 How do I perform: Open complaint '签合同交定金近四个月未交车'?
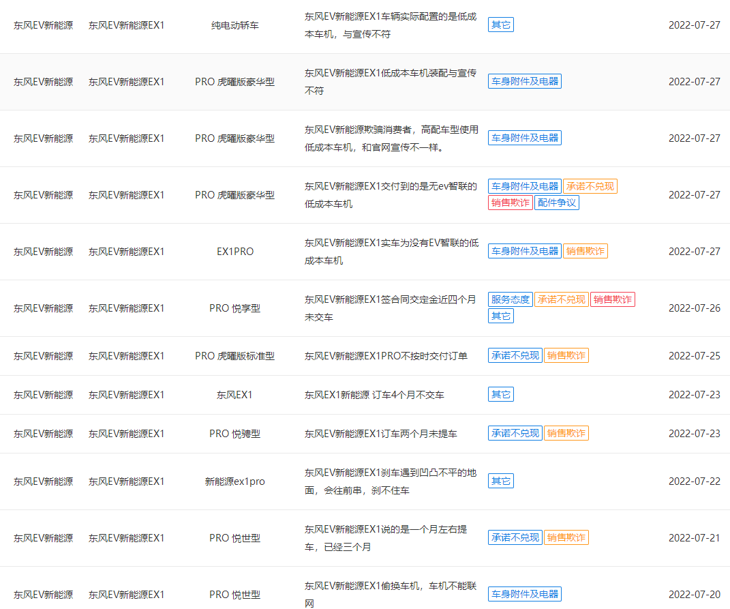[x=391, y=308]
